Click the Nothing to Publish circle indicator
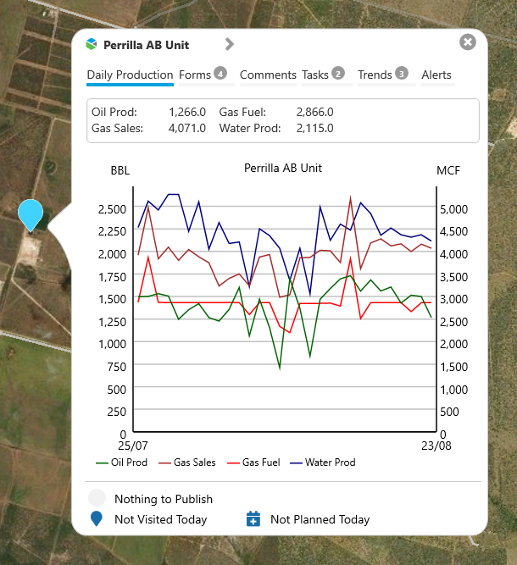 97,498
